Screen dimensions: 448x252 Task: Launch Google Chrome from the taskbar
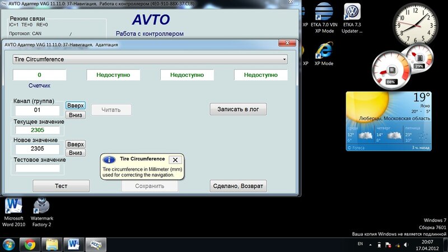pyautogui.click(x=30, y=245)
